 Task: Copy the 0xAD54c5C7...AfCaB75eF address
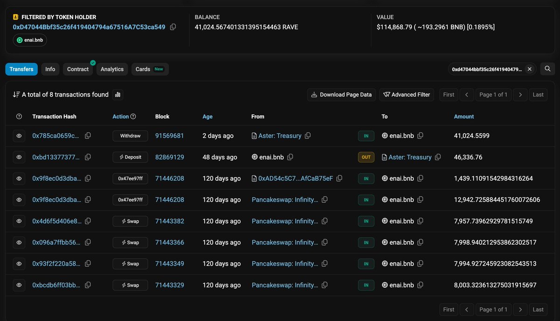[x=339, y=178]
